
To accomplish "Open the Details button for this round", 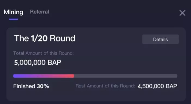I will pyautogui.click(x=160, y=39).
